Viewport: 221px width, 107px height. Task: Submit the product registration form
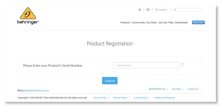[110, 81]
